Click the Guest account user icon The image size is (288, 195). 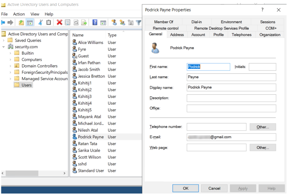(75, 56)
